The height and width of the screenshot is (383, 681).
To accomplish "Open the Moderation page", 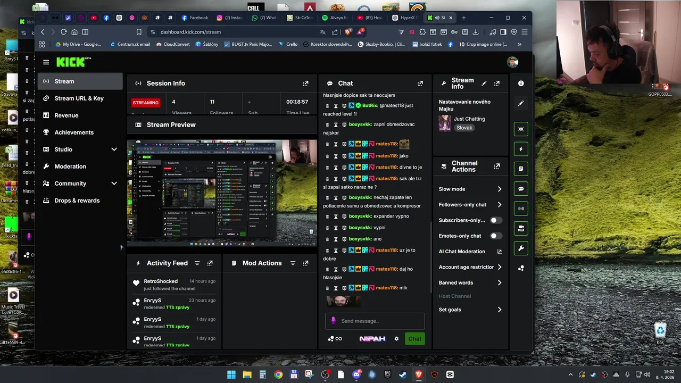I will click(x=81, y=166).
